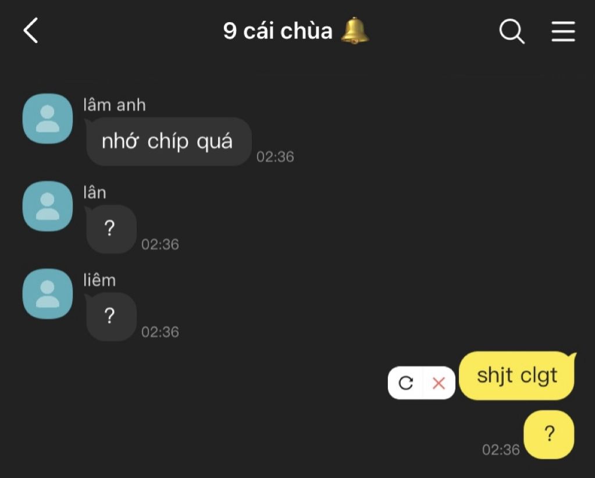
Task: Open the '9 cái chùa' chat title
Action: pos(277,31)
